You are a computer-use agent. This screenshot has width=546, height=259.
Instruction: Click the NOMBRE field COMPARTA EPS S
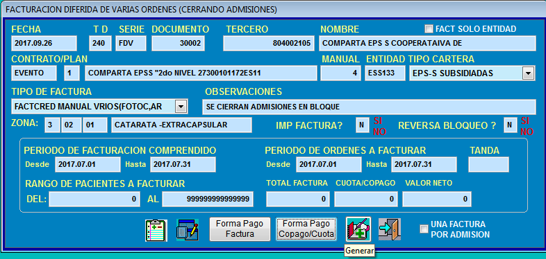pyautogui.click(x=427, y=44)
